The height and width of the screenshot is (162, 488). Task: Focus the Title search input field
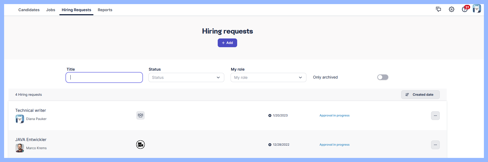(x=104, y=77)
